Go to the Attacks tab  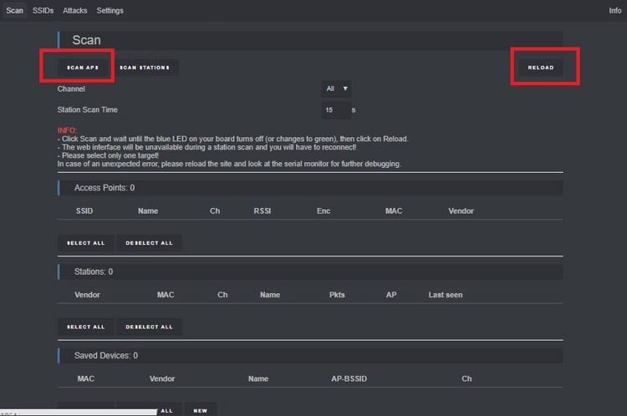[x=74, y=11]
